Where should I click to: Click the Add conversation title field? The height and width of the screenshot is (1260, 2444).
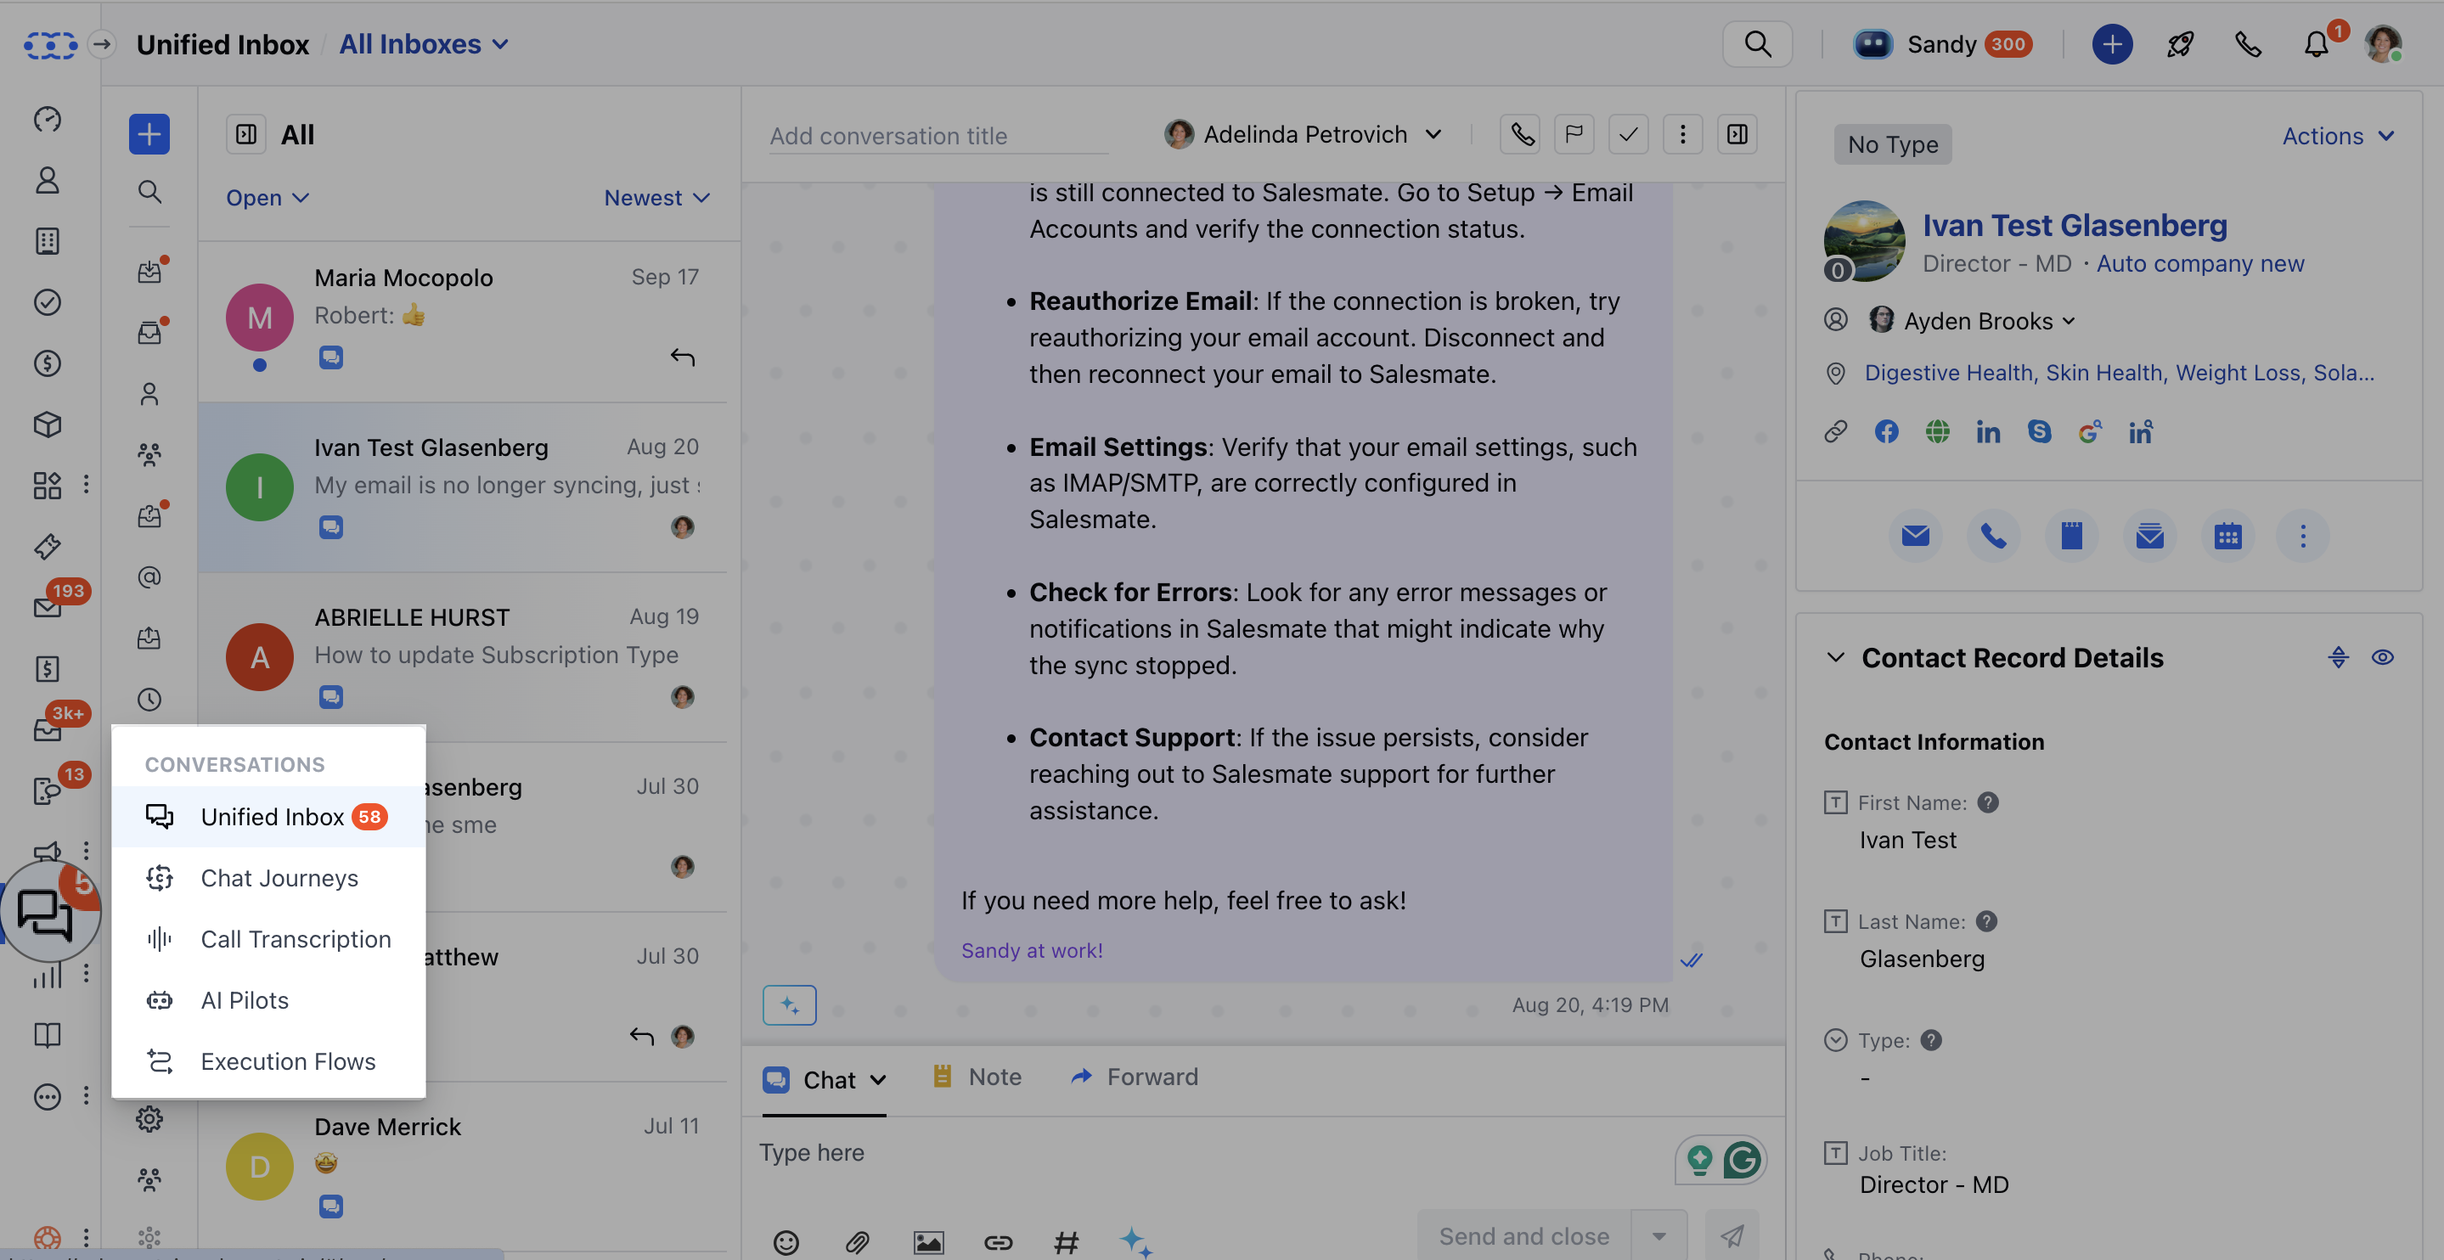(939, 136)
